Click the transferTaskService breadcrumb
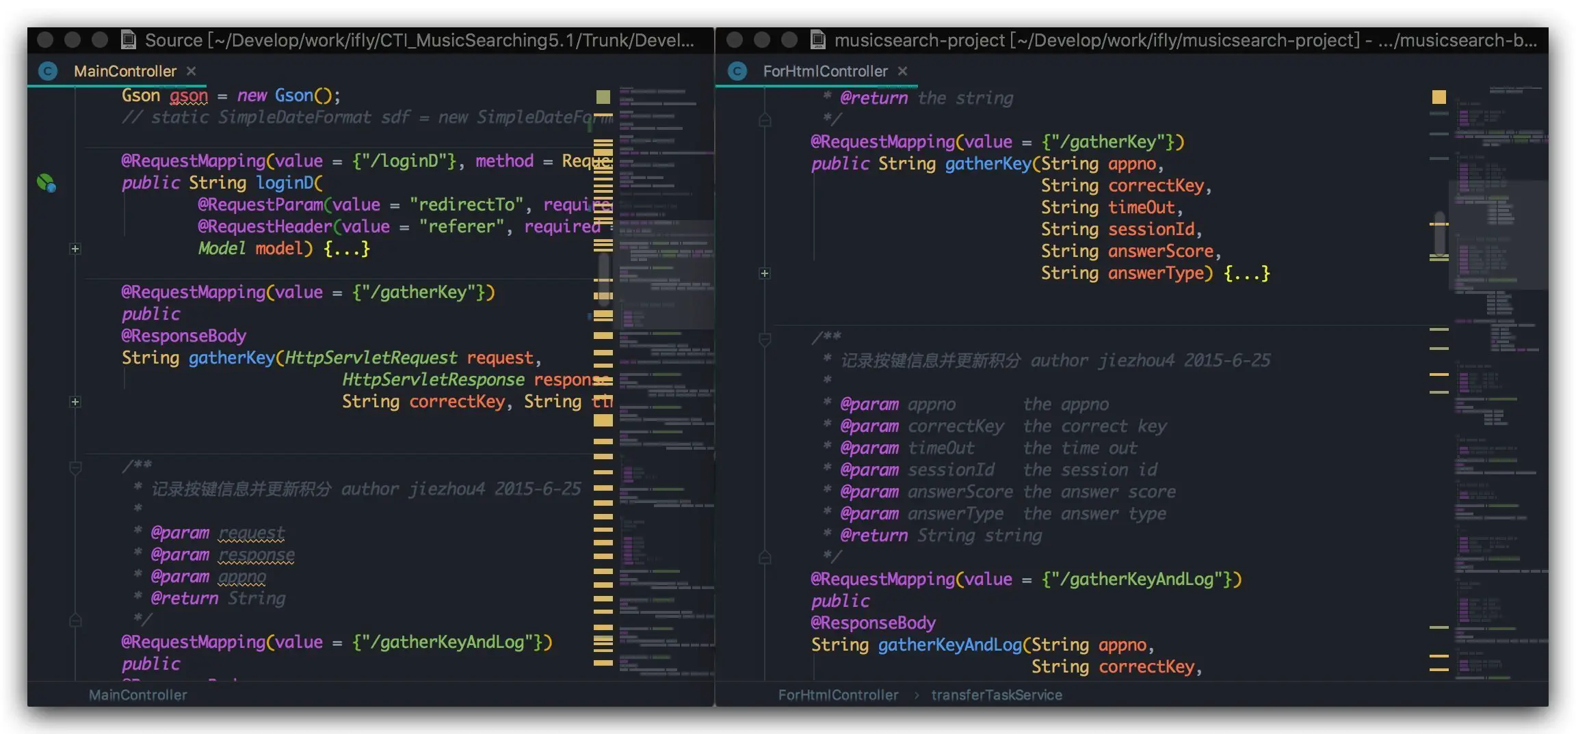Image resolution: width=1576 pixels, height=734 pixels. [996, 695]
